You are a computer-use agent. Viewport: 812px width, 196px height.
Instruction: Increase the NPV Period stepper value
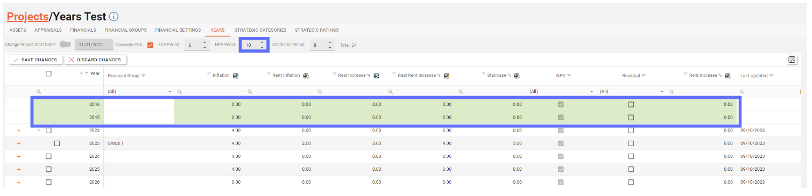point(262,42)
